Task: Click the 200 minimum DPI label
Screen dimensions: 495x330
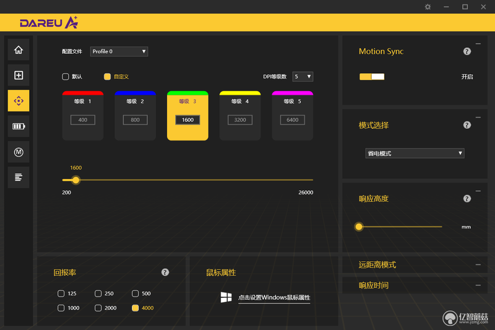Action: (x=66, y=193)
